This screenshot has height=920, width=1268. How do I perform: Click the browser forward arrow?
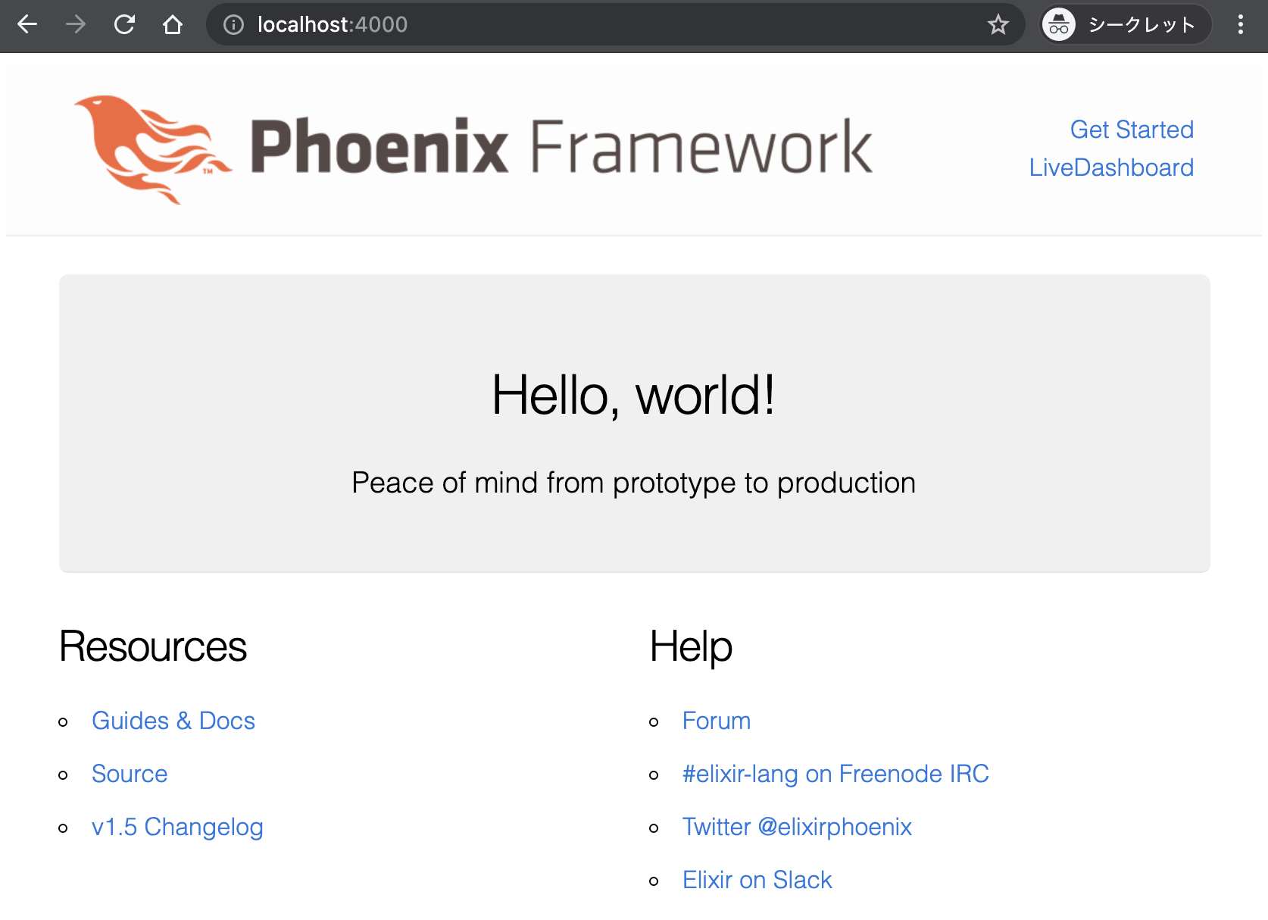point(76,25)
